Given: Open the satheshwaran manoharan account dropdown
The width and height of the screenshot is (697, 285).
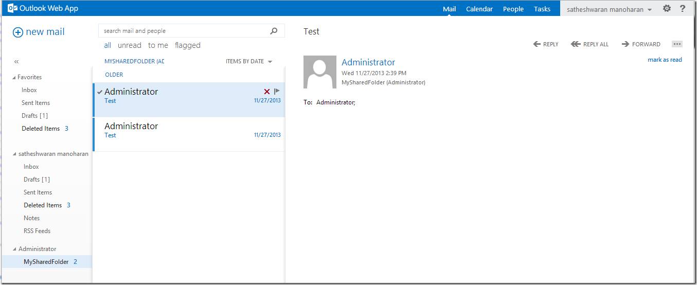Looking at the screenshot, I should coord(609,9).
